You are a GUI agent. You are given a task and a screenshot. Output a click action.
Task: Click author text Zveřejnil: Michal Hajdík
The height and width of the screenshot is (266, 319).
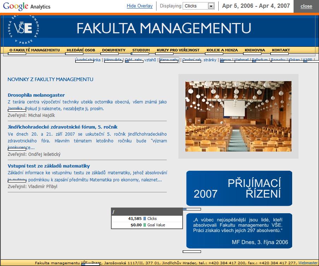pyautogui.click(x=31, y=115)
